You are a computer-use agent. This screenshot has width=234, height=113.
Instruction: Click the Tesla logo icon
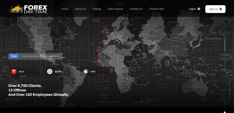click(x=14, y=71)
